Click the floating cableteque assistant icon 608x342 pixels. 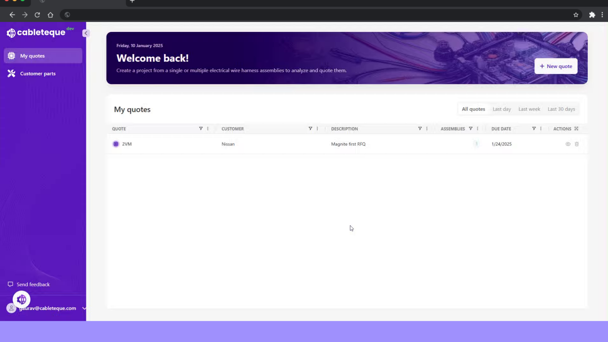click(x=22, y=299)
